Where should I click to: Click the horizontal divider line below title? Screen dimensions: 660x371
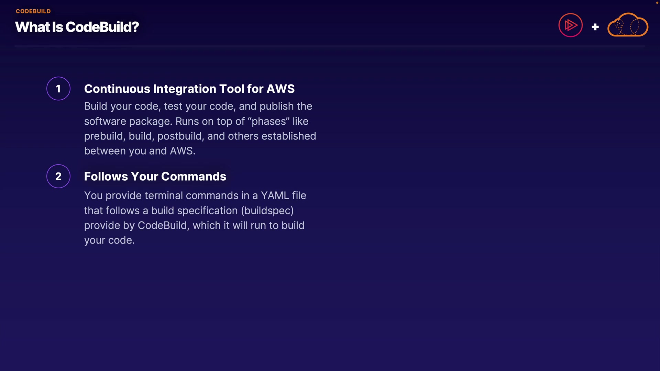pos(329,46)
